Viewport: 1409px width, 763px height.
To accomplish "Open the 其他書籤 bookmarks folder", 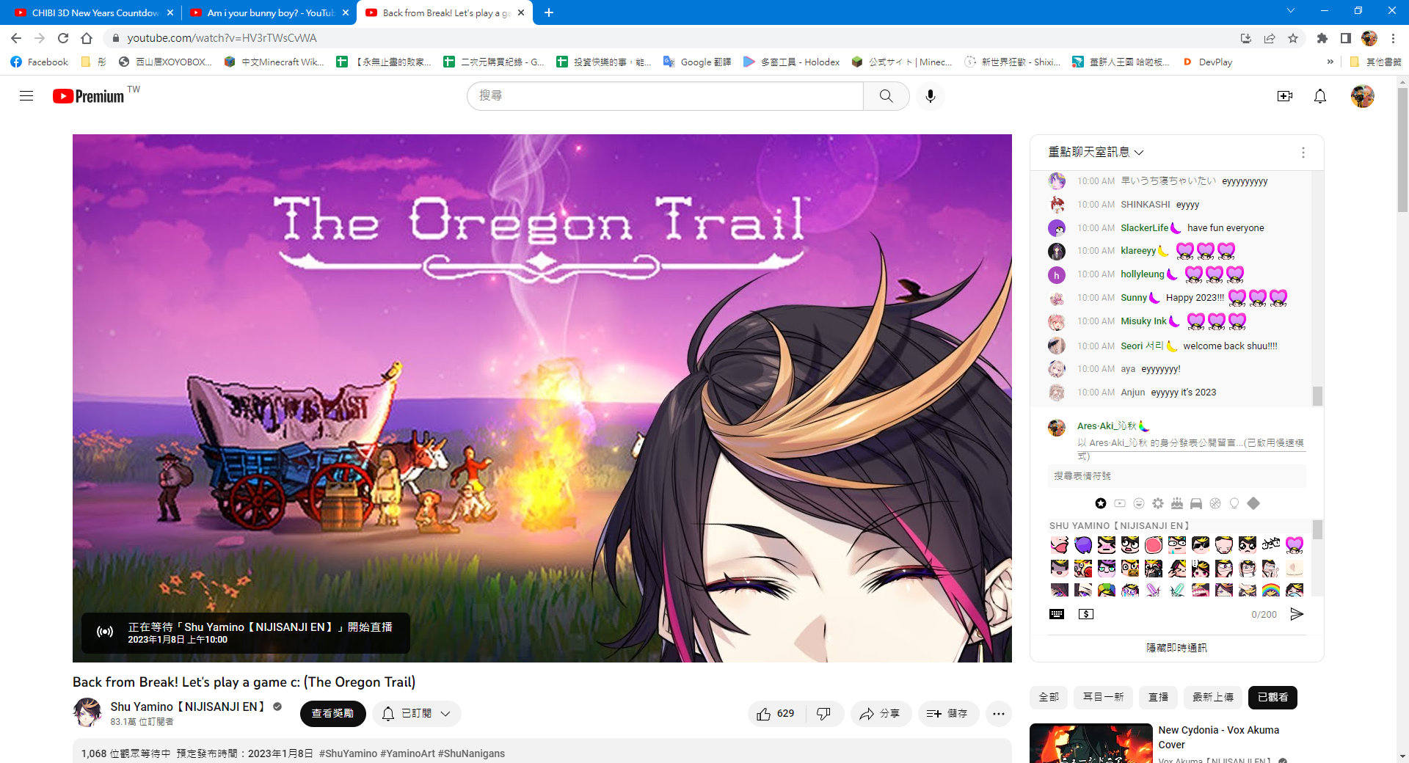I will pos(1375,62).
